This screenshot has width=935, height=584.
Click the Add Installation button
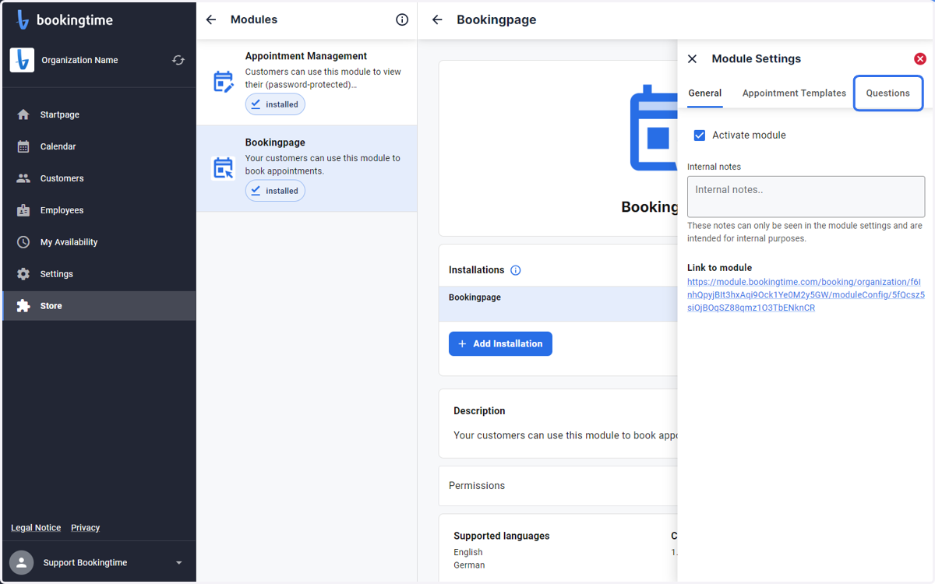(500, 343)
